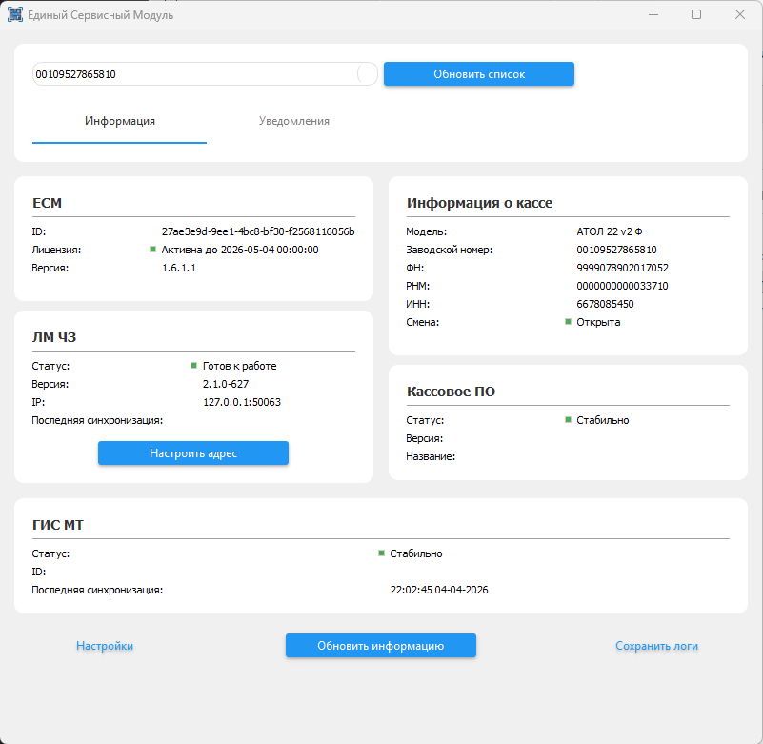Switch to the Уведомления tab
This screenshot has height=744, width=763.
[294, 122]
